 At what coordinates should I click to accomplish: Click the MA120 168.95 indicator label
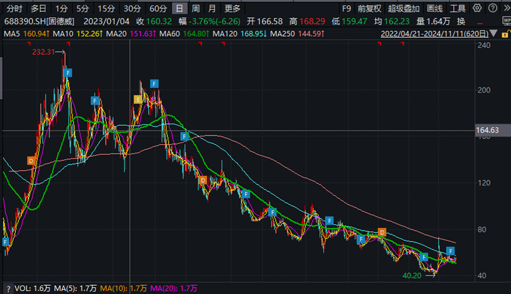[x=239, y=34]
